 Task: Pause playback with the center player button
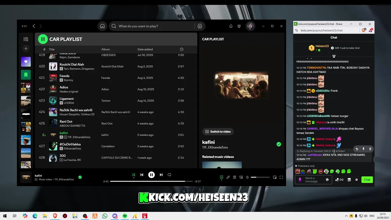coord(152,175)
